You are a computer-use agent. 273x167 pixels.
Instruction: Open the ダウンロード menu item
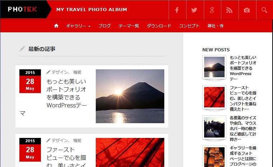(159, 26)
